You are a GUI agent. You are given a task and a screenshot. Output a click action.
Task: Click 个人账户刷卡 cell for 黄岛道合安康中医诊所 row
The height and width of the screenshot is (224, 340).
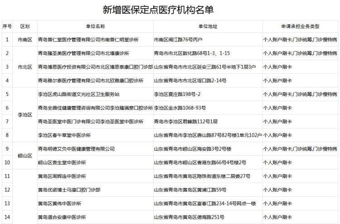300,217
